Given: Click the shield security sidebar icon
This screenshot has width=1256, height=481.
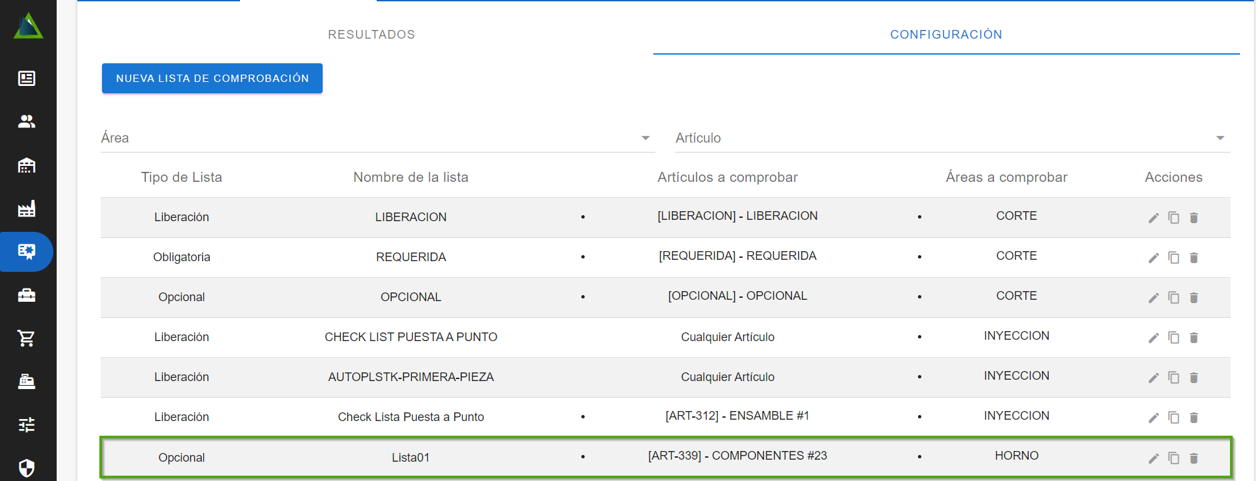Looking at the screenshot, I should [x=27, y=467].
